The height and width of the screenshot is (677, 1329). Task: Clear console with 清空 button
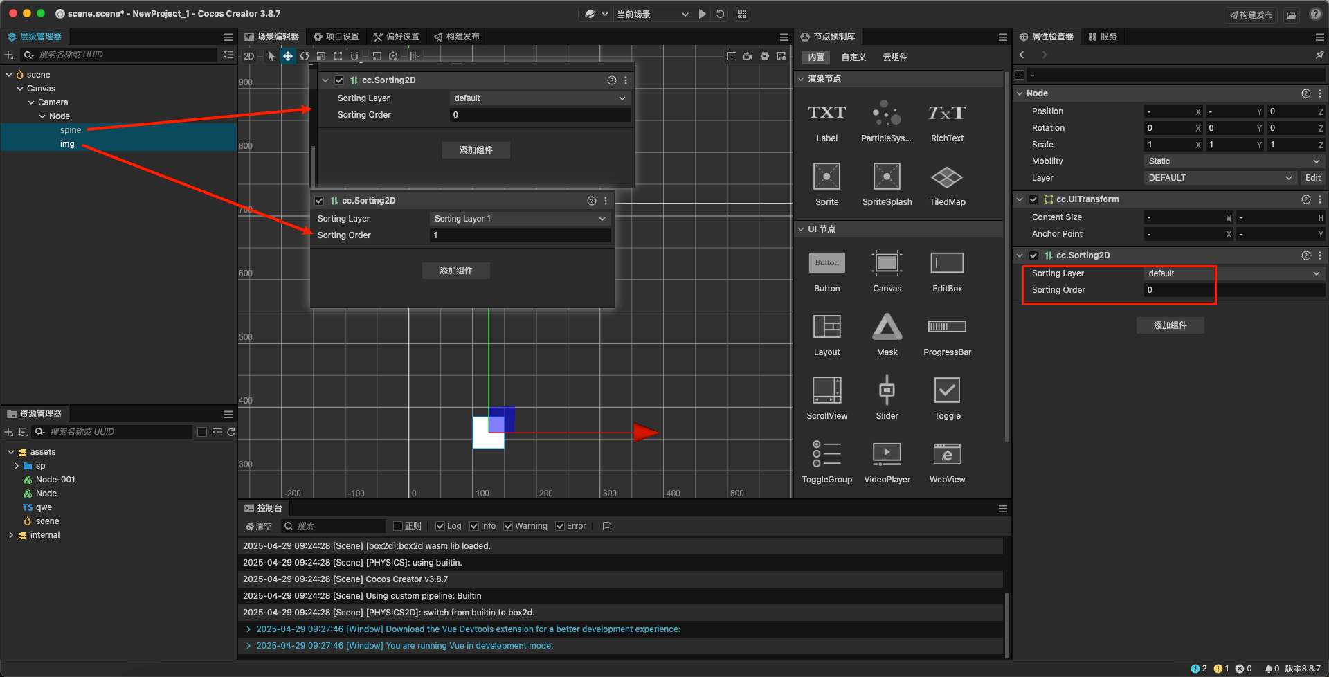point(259,526)
